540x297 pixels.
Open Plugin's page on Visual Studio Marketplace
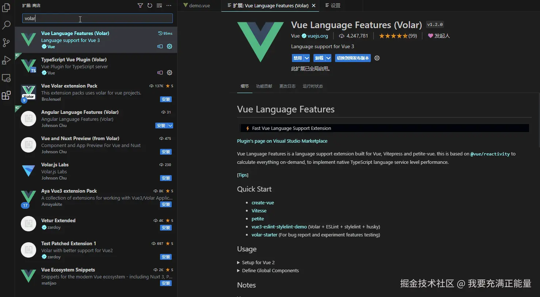click(x=282, y=141)
